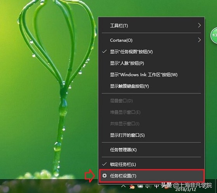Select the greyed 并排显示窗口(I) entry
Image resolution: width=217 pixels, height=193 pixels.
coord(151,124)
